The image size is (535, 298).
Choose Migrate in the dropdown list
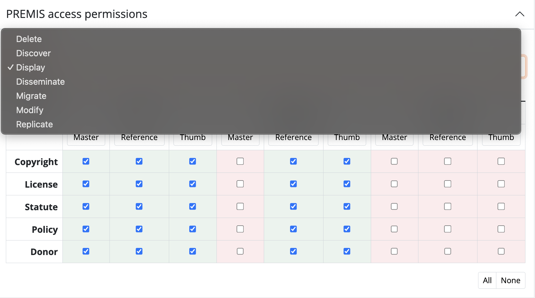pyautogui.click(x=31, y=96)
